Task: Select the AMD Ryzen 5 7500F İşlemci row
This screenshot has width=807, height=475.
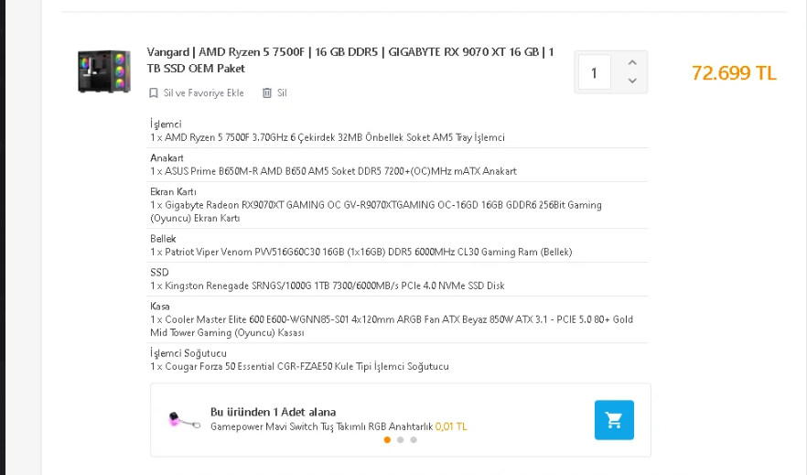Action: tap(328, 137)
